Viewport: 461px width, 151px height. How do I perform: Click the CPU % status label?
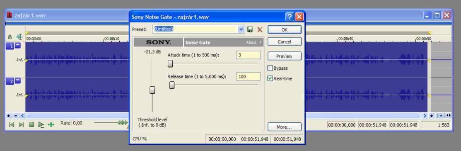pyautogui.click(x=140, y=139)
